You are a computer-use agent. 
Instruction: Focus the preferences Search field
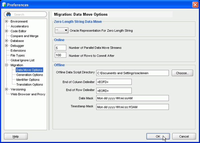[x=26, y=14]
